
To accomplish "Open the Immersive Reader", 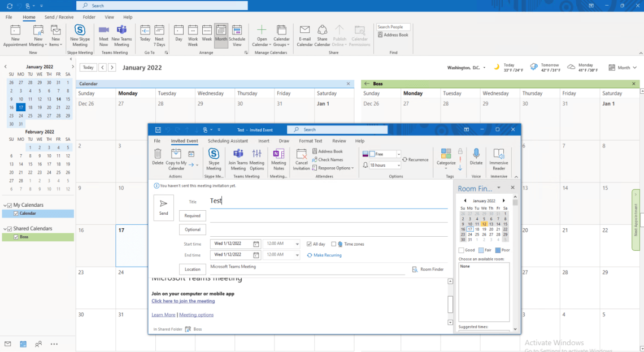I will pyautogui.click(x=499, y=159).
